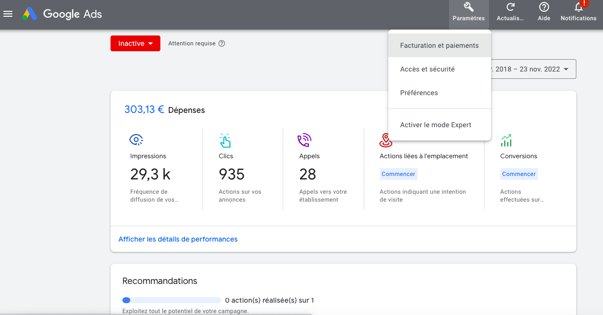Viewport: 603px width, 315px height.
Task: Open Afficher les détails de performances link
Action: pyautogui.click(x=178, y=239)
